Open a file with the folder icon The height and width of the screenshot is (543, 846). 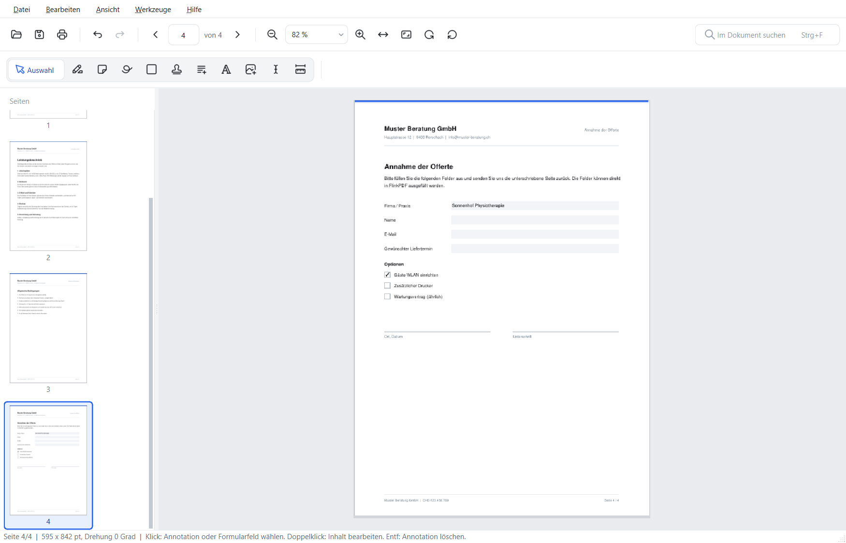(16, 34)
